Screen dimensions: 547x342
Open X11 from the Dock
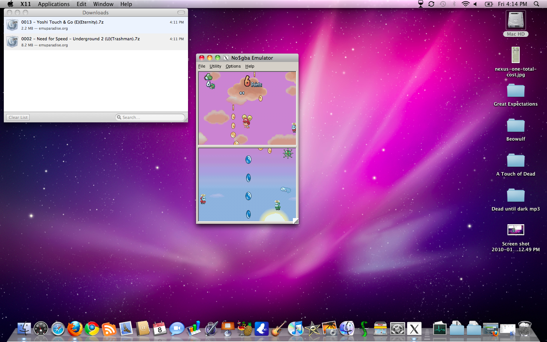click(414, 329)
